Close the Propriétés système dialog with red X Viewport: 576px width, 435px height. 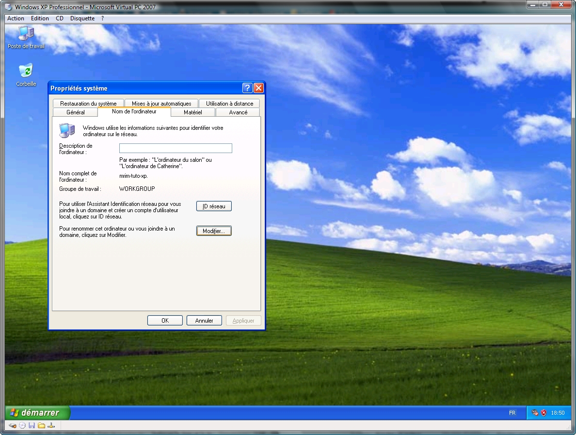[x=258, y=88]
